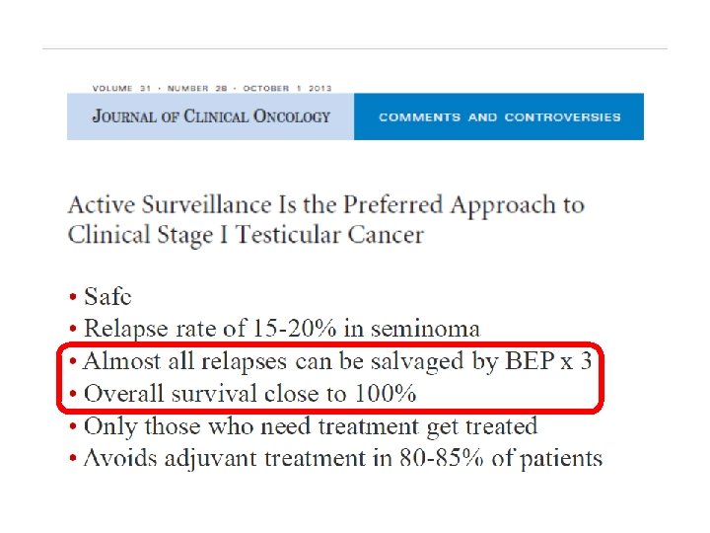Select the Comments and Controversies blue header
Viewport: 710px width, 533px height.
tap(499, 116)
